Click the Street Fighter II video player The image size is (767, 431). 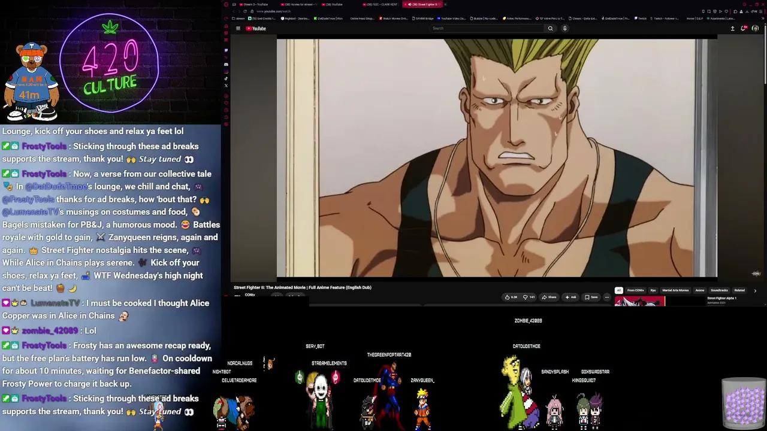pyautogui.click(x=497, y=158)
